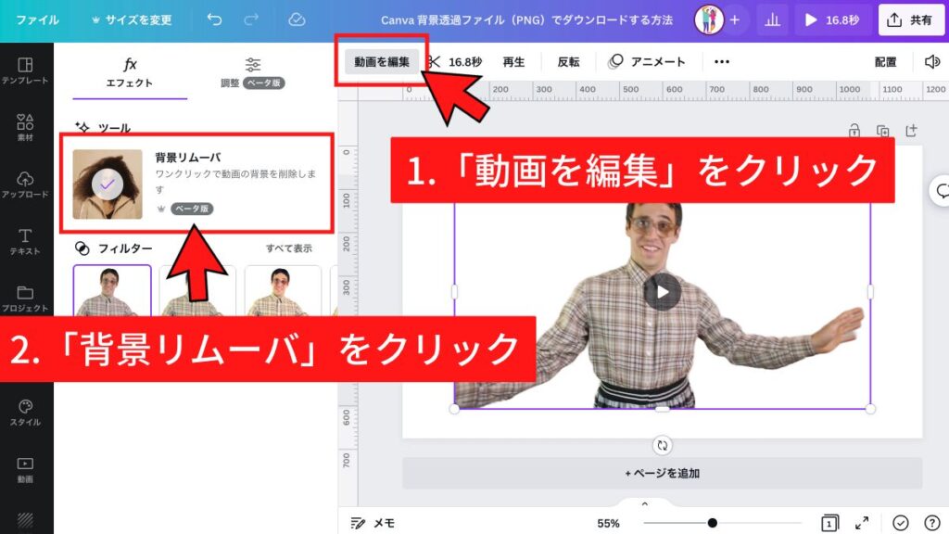Screen dimensions: 949x534
Task: Click the undo arrow
Action: (x=214, y=19)
